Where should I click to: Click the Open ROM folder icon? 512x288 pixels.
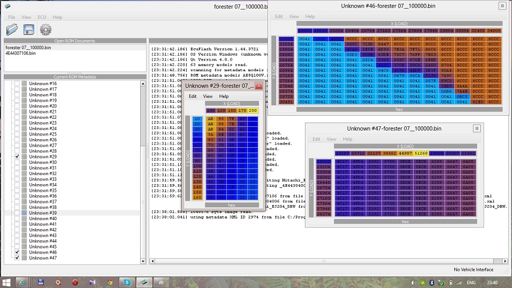click(x=12, y=29)
